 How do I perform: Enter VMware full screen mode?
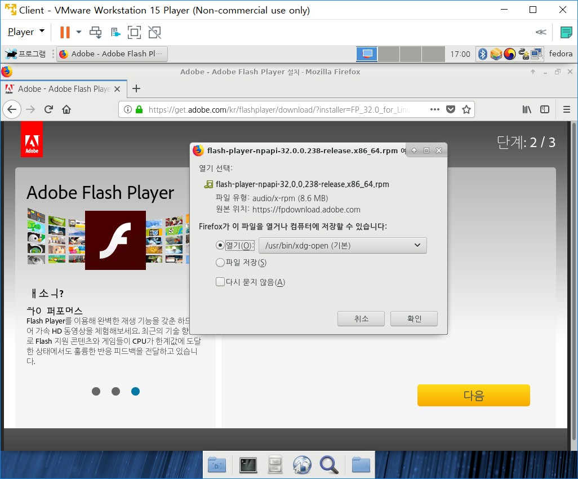pos(134,33)
